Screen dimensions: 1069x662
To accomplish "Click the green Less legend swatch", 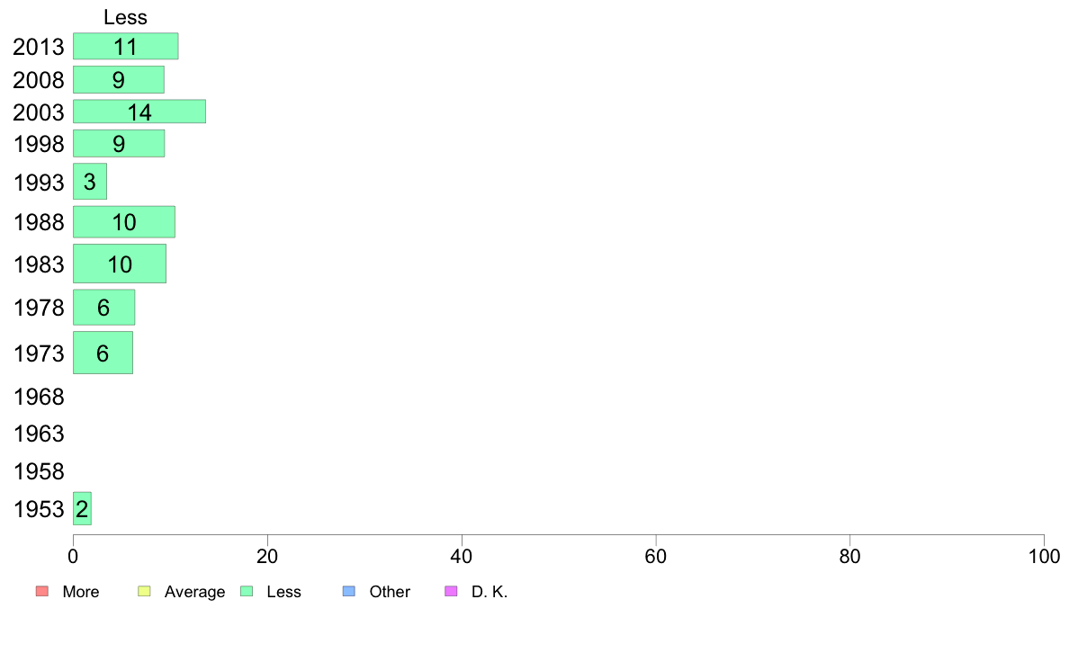I will (x=246, y=591).
